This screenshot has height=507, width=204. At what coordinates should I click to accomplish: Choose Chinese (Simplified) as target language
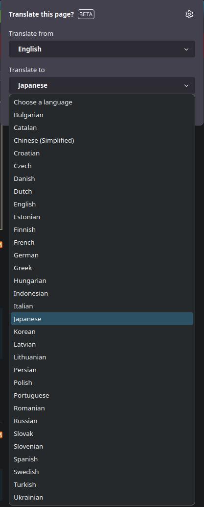click(102, 140)
